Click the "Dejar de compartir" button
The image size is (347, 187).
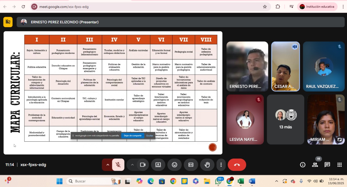pos(133,135)
